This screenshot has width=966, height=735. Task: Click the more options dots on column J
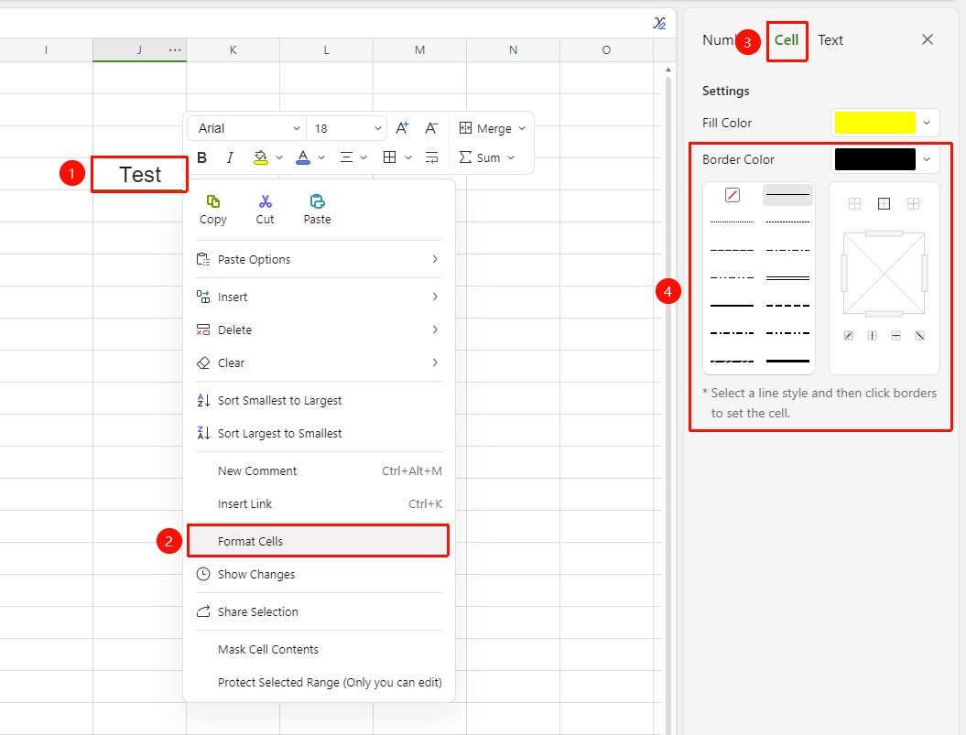(175, 50)
